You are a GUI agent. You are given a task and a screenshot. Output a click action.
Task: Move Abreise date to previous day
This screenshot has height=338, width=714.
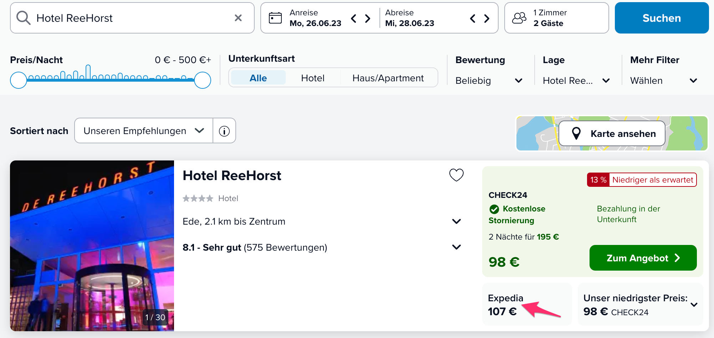pos(473,18)
